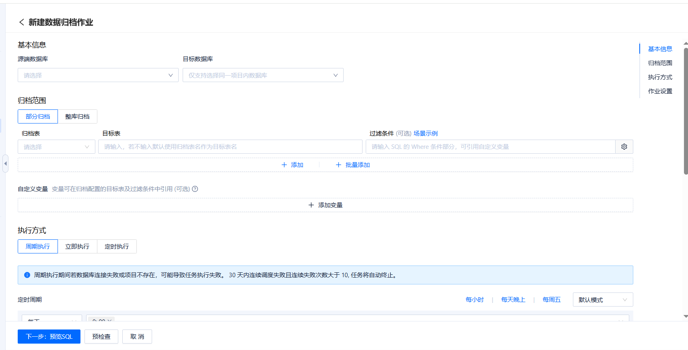
Task: Choose 定时执行 execution mode
Action: tap(117, 247)
